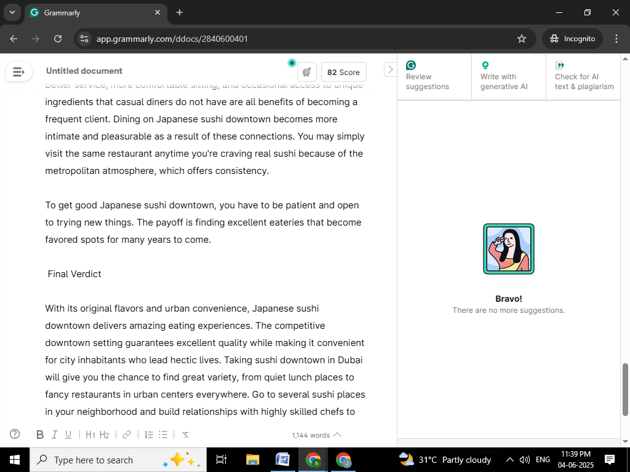The width and height of the screenshot is (630, 472).
Task: Open the second Chrome taskbar icon
Action: pos(343,460)
